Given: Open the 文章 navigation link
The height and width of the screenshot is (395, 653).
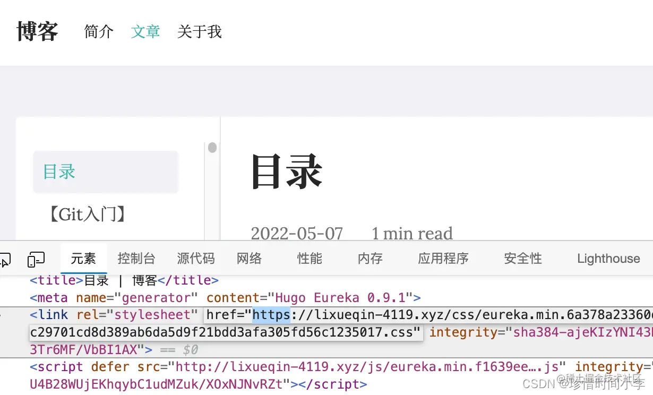Looking at the screenshot, I should click(x=145, y=31).
